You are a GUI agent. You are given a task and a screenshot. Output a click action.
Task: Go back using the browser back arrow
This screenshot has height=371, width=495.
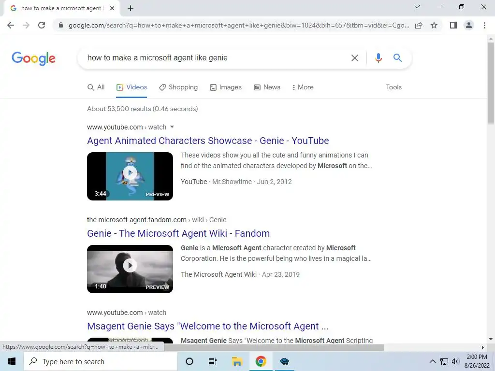11,25
